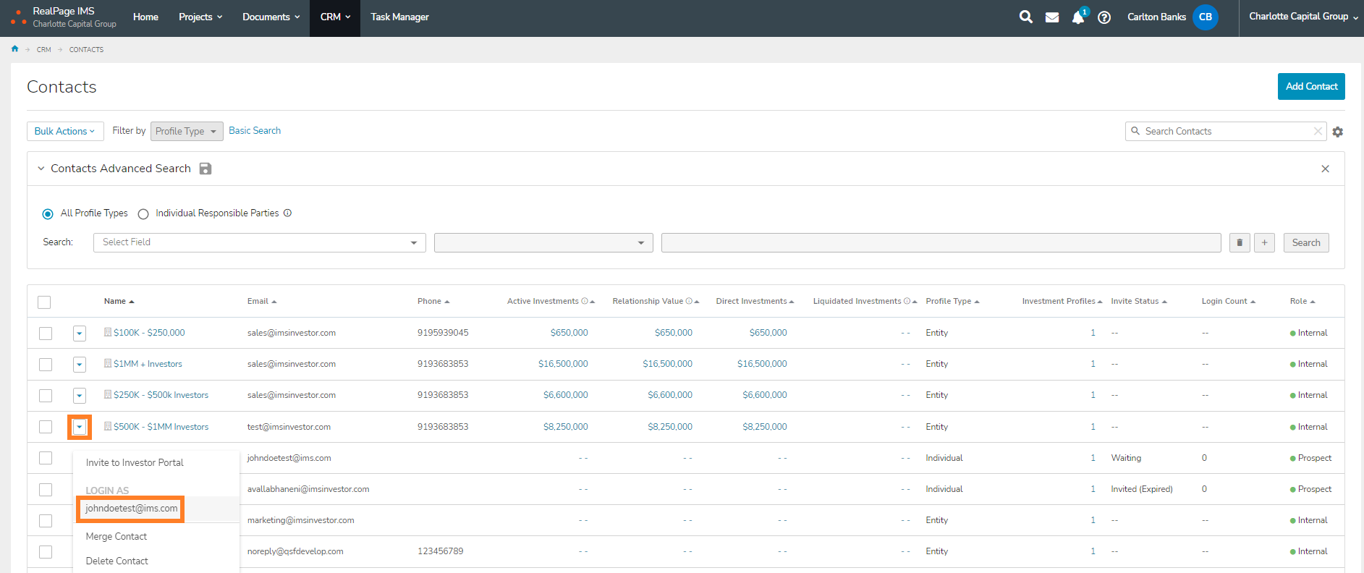Delete search criteria row with trash icon

(x=1240, y=242)
